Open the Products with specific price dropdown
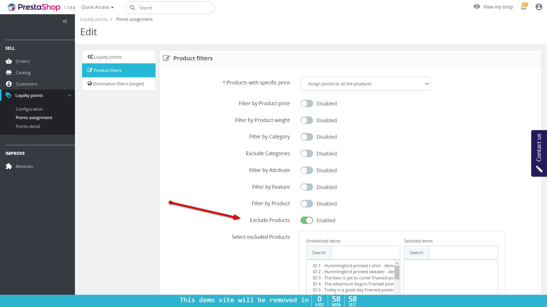Screen dimensions: 547x307 coord(365,84)
